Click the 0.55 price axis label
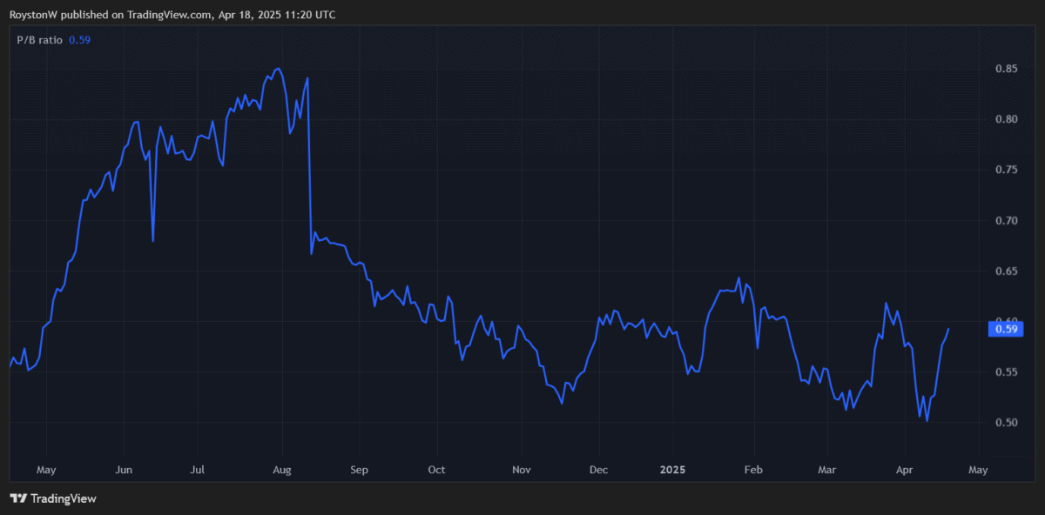The height and width of the screenshot is (515, 1045). pos(1007,372)
